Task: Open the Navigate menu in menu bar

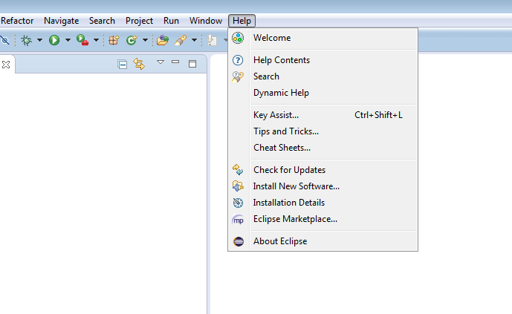Action: point(61,21)
